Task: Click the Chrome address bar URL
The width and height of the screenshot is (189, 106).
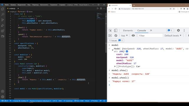Action: coord(138,9)
